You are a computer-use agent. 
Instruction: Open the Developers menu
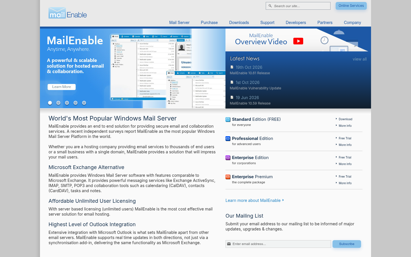tap(296, 23)
